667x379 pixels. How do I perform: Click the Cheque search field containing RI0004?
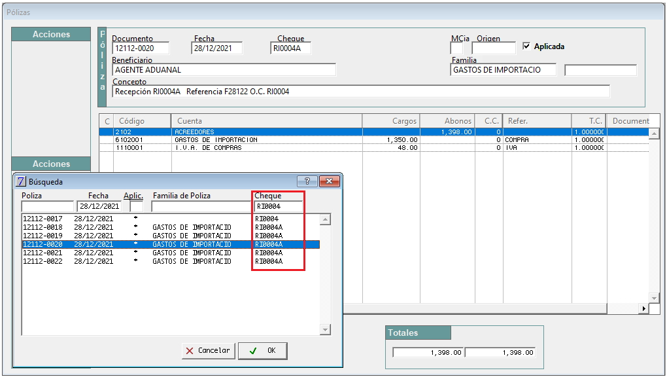point(279,207)
